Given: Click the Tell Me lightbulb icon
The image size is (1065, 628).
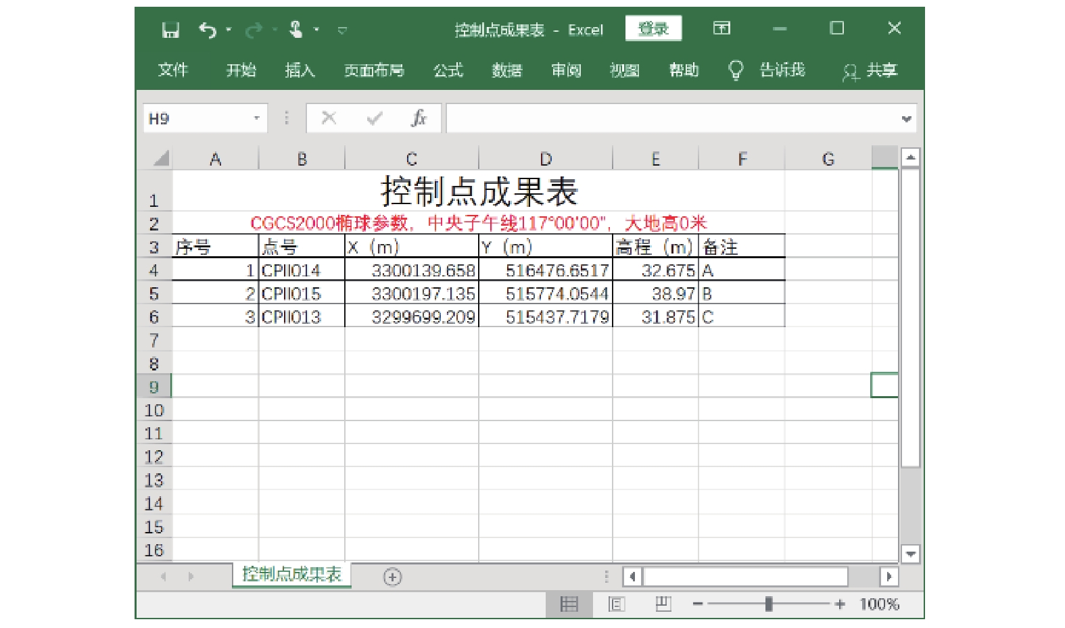Looking at the screenshot, I should coord(735,70).
